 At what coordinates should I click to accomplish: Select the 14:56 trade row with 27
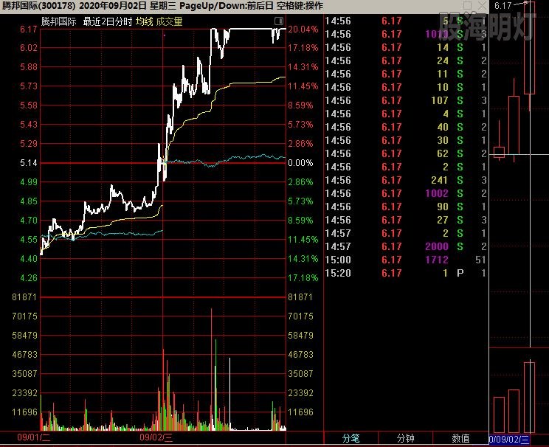406,220
